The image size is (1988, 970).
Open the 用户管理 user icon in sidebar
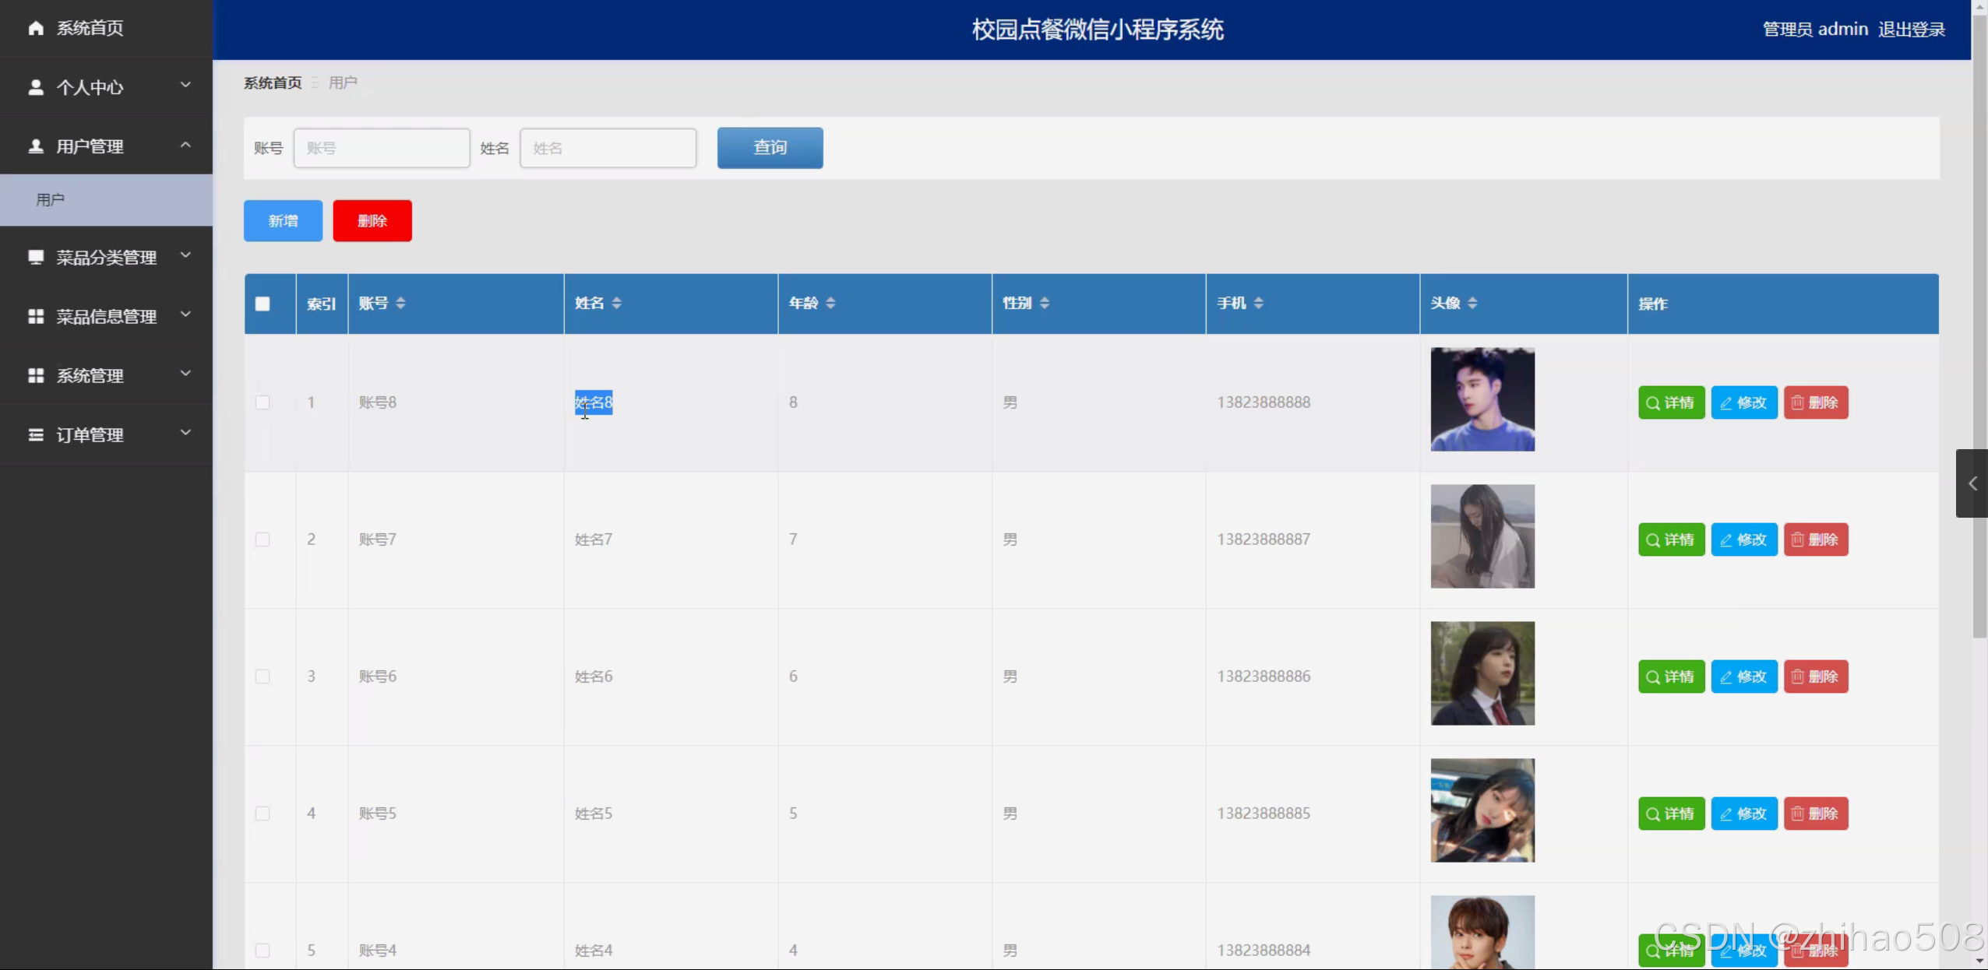pos(36,146)
